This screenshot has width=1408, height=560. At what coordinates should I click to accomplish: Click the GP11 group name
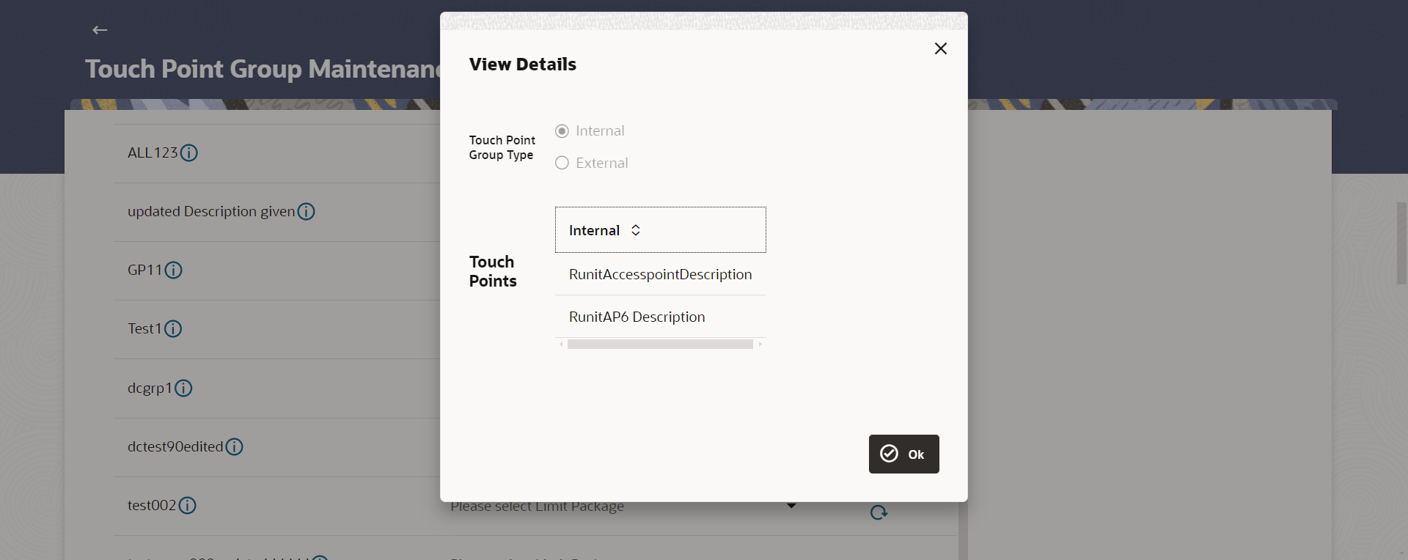point(145,270)
